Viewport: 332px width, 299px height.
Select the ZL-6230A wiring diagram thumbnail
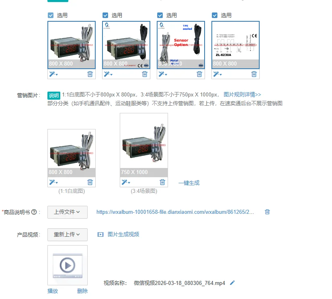click(236, 45)
